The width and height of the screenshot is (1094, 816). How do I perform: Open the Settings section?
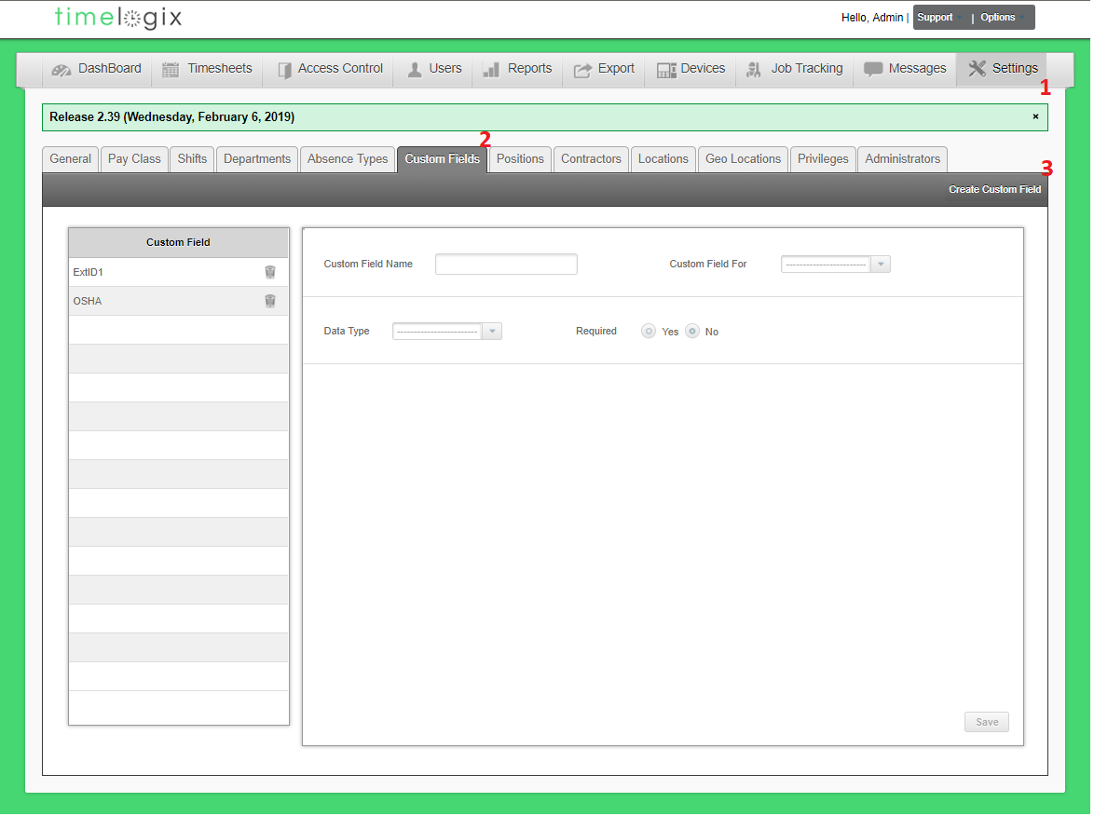(1002, 69)
